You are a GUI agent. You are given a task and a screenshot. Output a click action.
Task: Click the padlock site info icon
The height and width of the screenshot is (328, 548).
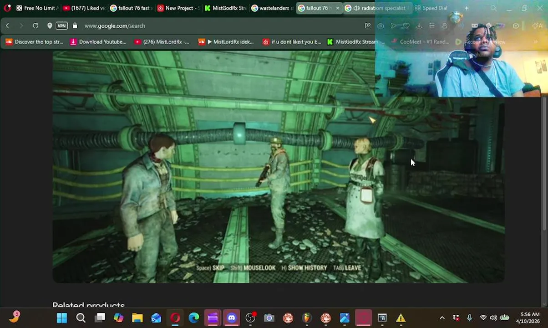[x=75, y=26]
